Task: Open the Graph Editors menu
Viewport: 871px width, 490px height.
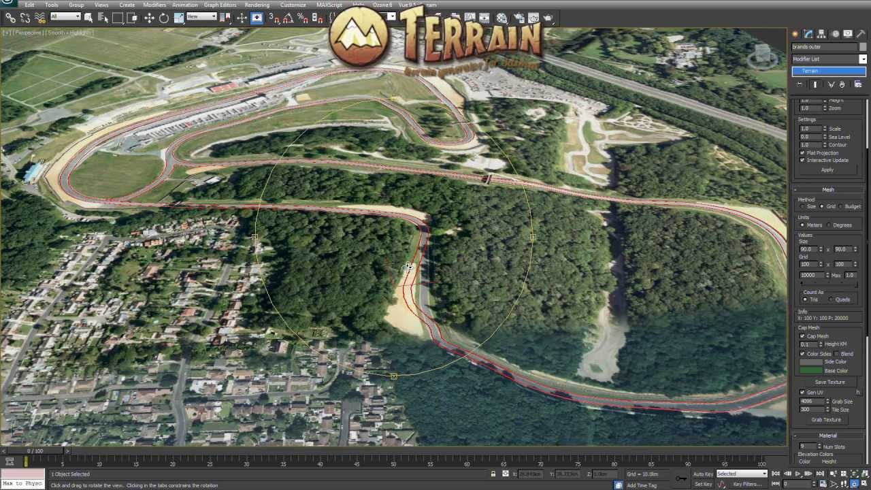Action: click(x=220, y=5)
